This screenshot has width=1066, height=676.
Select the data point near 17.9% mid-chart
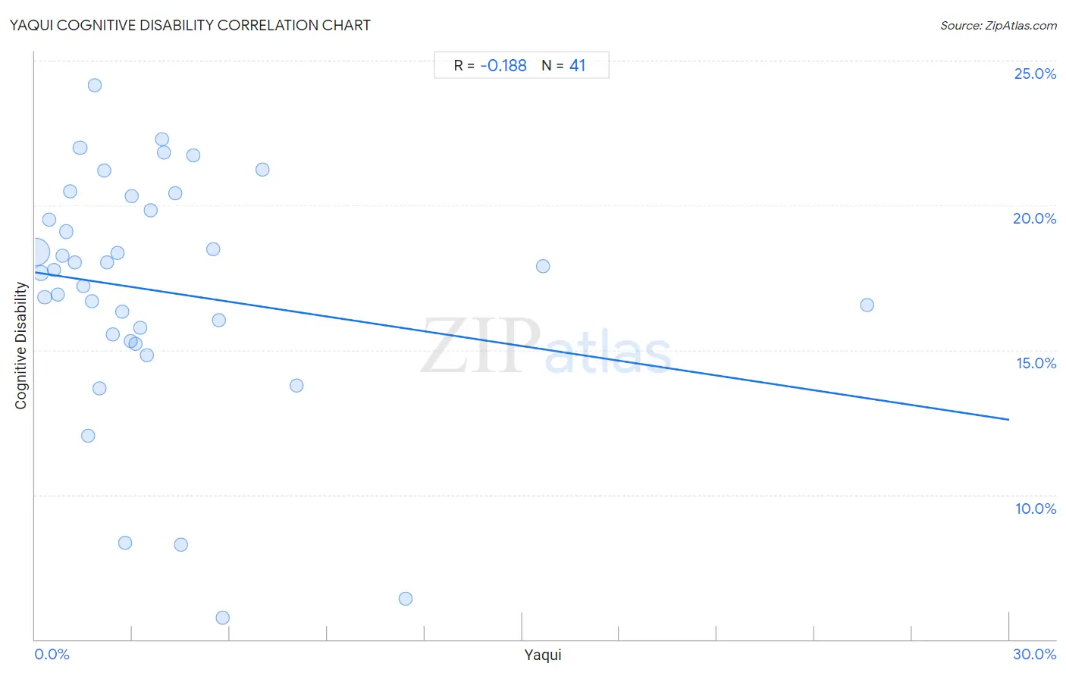tap(543, 266)
